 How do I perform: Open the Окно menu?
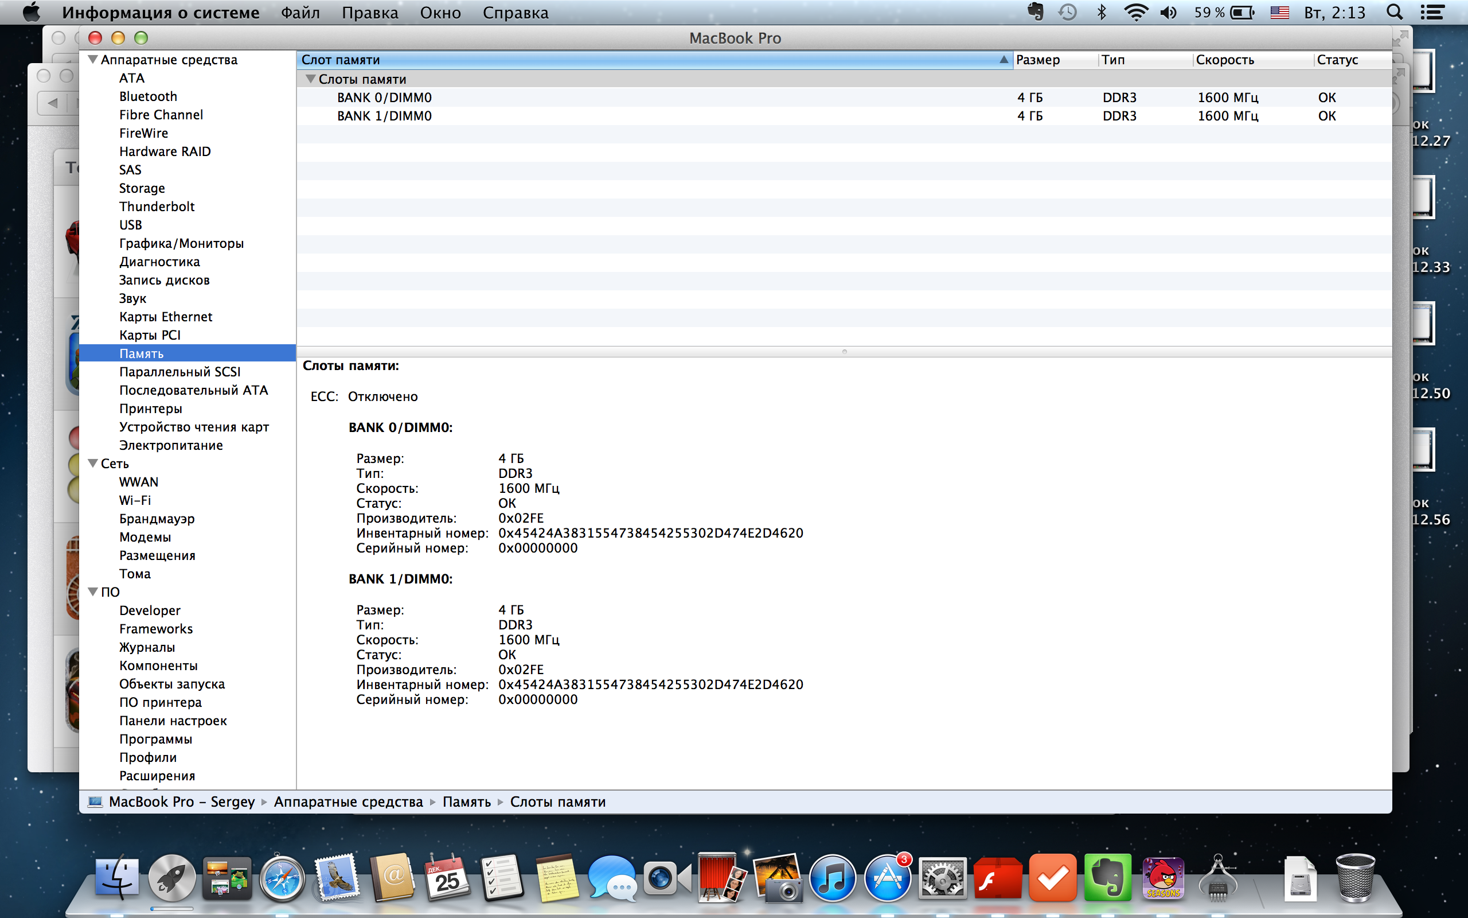coord(440,12)
